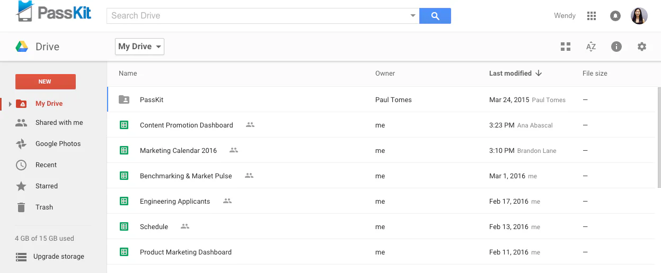661x273 pixels.
Task: Sort by the Owner column header
Action: pyautogui.click(x=385, y=74)
